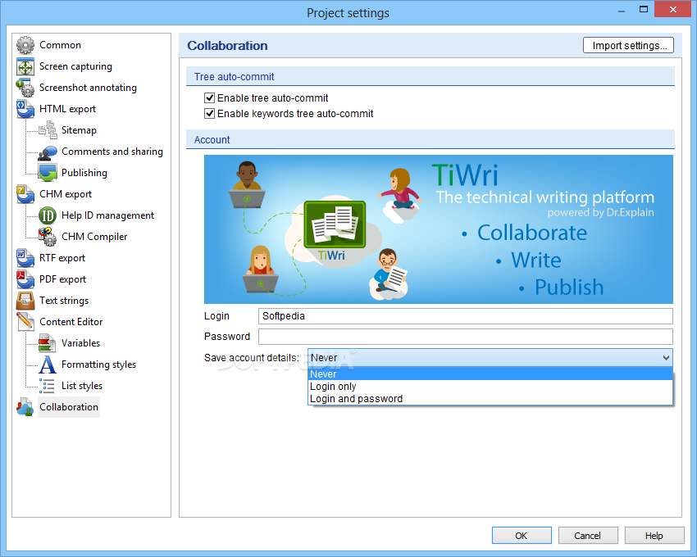Click the Comments and sharing icon
Viewport: 697px width, 557px height.
tap(48, 152)
